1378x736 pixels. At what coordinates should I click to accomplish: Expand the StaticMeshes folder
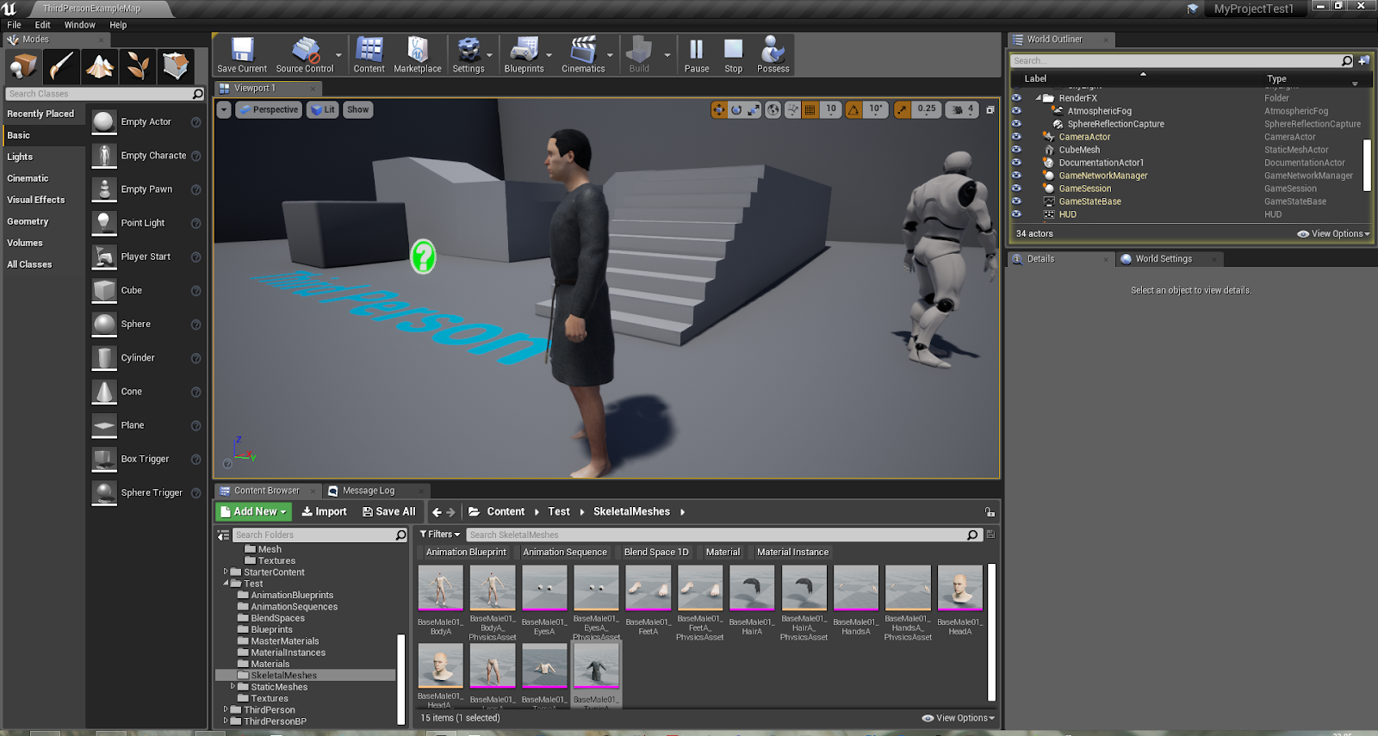[233, 687]
